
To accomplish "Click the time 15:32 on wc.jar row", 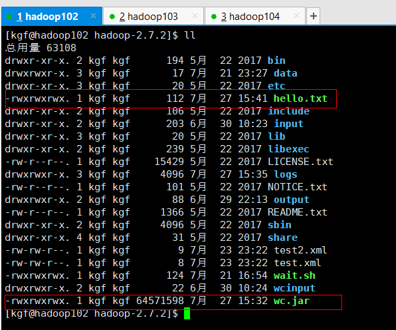I will pos(252,301).
